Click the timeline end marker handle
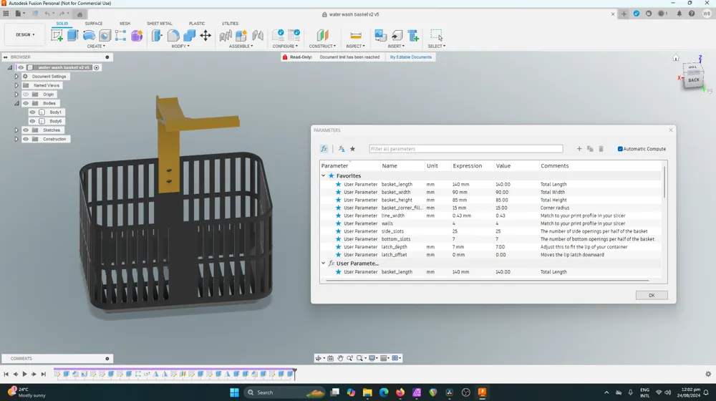Viewport: 716px width, 401px height. (x=295, y=374)
